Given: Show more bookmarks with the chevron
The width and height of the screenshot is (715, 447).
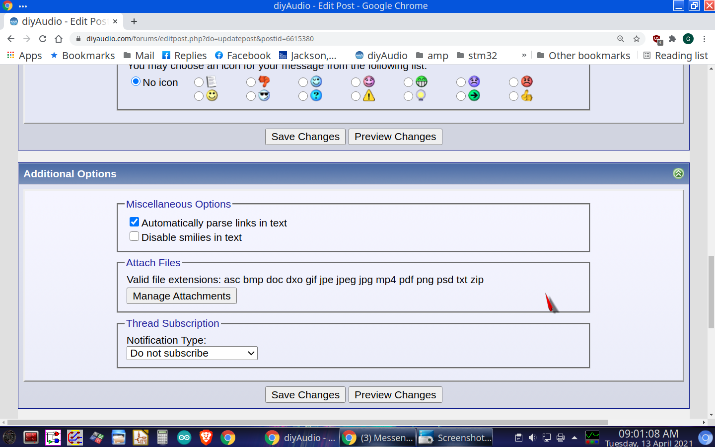Looking at the screenshot, I should (524, 55).
